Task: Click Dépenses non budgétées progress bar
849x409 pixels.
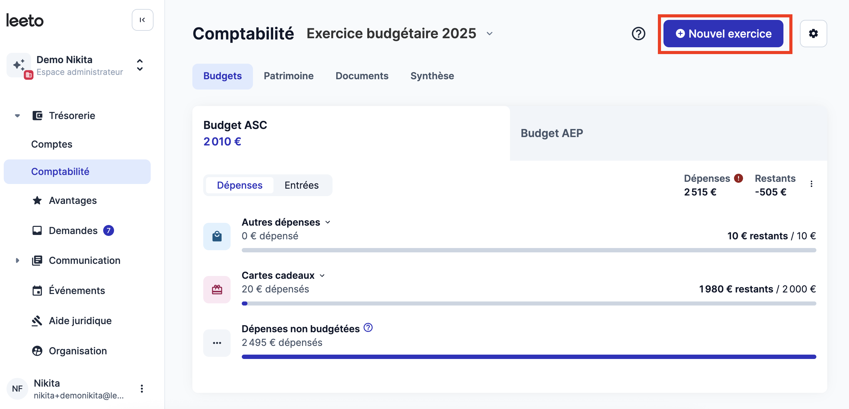Action: (x=529, y=357)
